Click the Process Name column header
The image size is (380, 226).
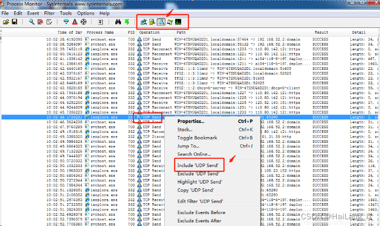pyautogui.click(x=100, y=32)
